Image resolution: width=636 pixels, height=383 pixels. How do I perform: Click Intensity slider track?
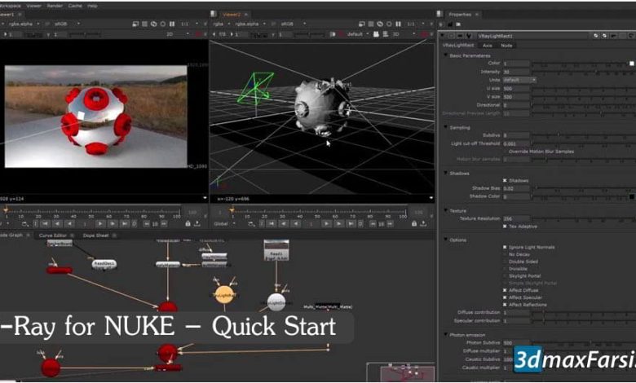pos(582,73)
